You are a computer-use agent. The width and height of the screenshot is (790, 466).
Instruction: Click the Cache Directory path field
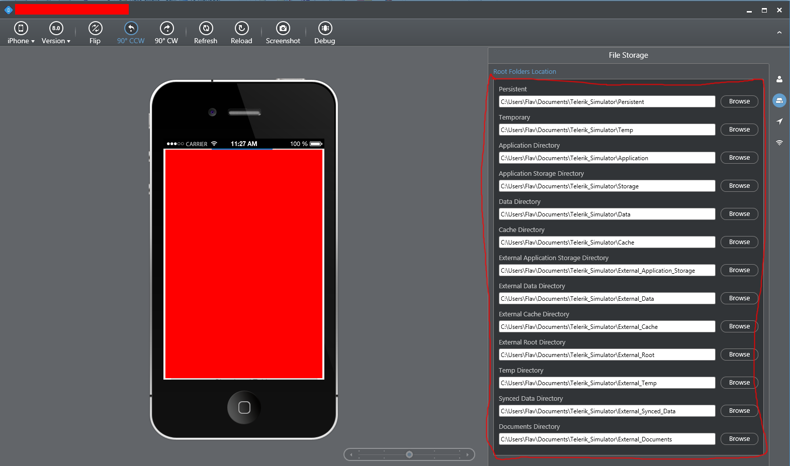point(607,242)
